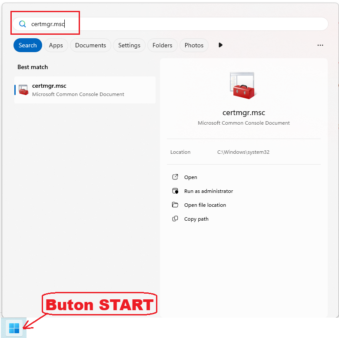Open the three-dot options menu
Screen dimensions: 339x338
(x=320, y=45)
